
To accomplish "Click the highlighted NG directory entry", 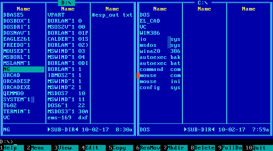I will (x=24, y=69).
